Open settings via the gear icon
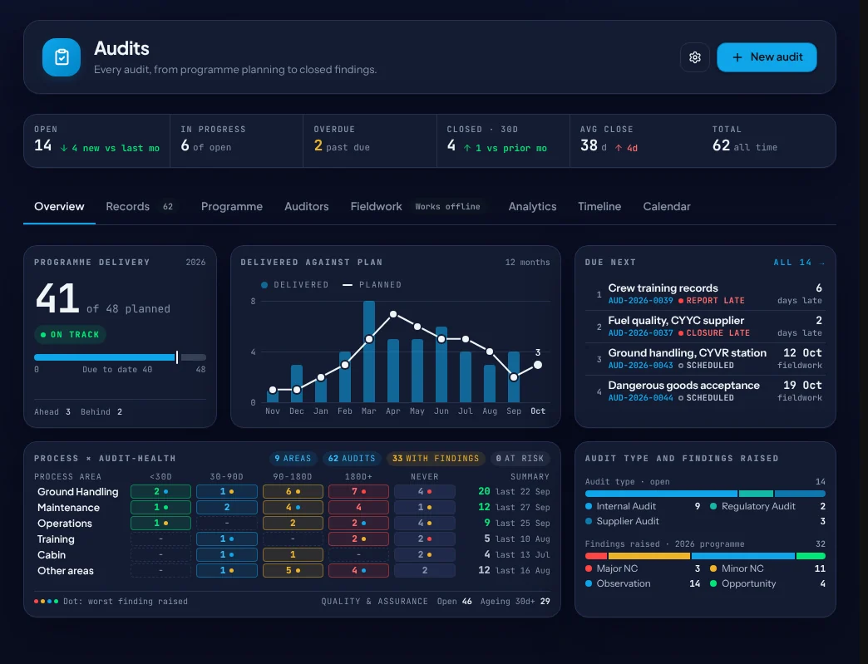Screen dimensions: 868x664 coord(695,57)
